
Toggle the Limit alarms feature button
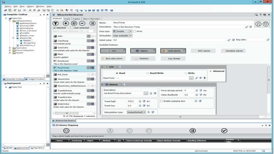pyautogui.click(x=173, y=51)
